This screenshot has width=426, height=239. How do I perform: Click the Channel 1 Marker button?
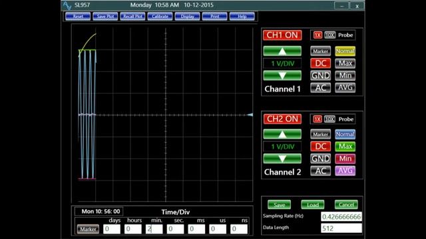coord(321,51)
